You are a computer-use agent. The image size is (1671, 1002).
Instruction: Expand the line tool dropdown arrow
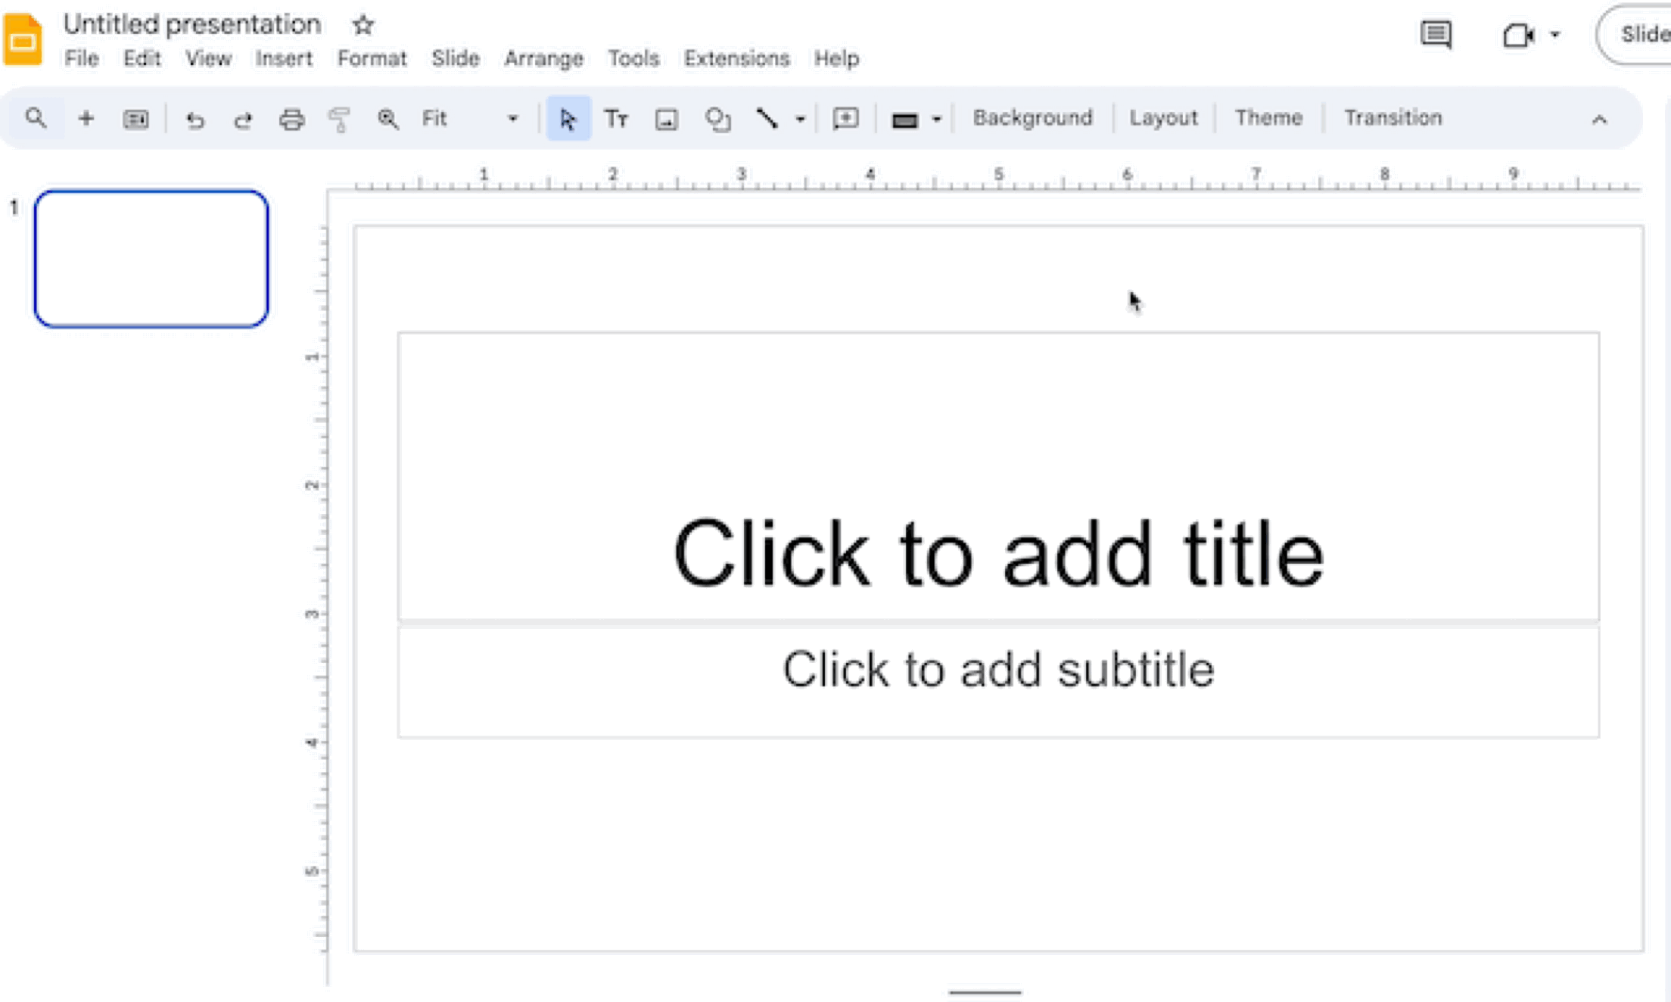pos(800,120)
